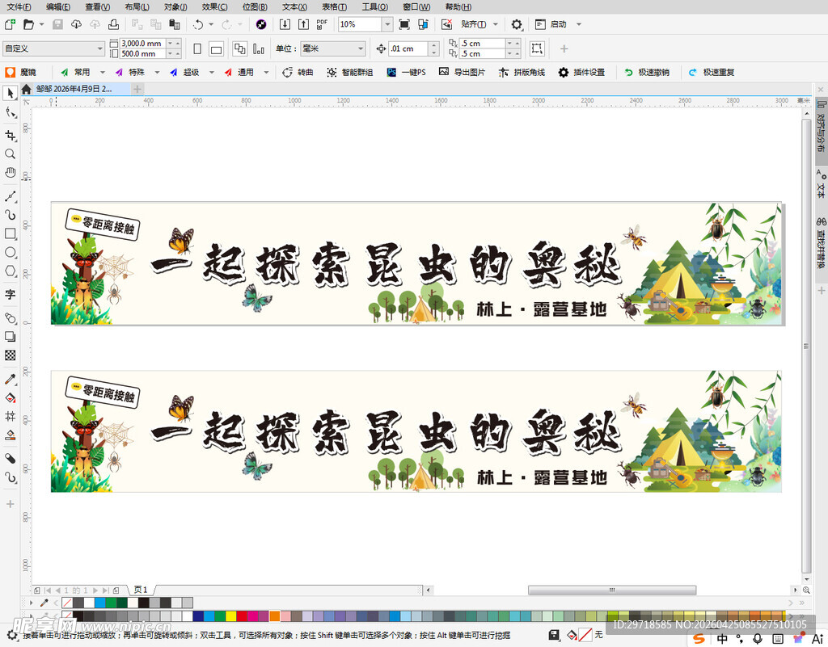Select the Zoom magnifier tool
Viewport: 828px width, 647px height.
(x=10, y=154)
